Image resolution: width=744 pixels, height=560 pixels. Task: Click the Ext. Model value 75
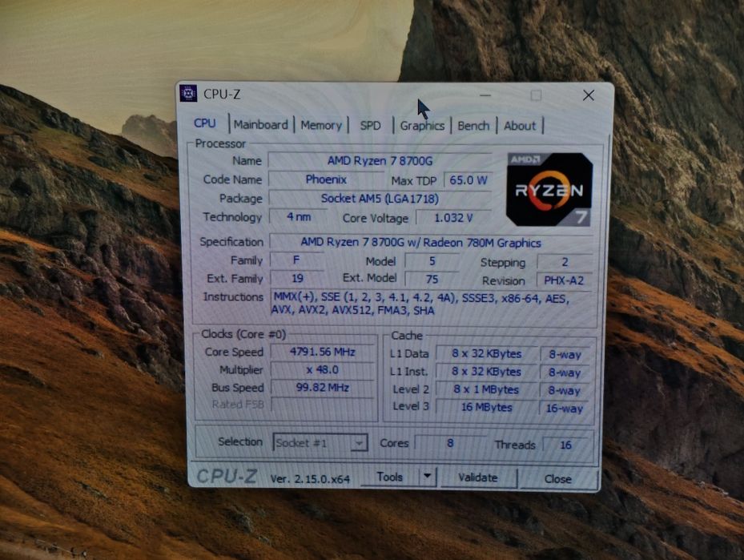point(432,279)
